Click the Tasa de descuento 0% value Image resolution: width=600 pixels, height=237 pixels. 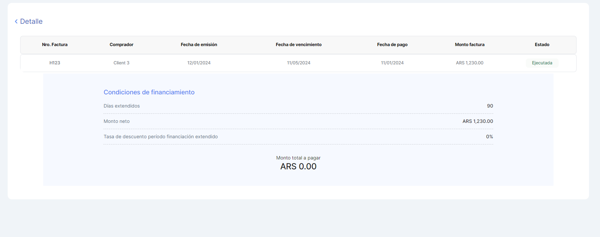click(489, 137)
